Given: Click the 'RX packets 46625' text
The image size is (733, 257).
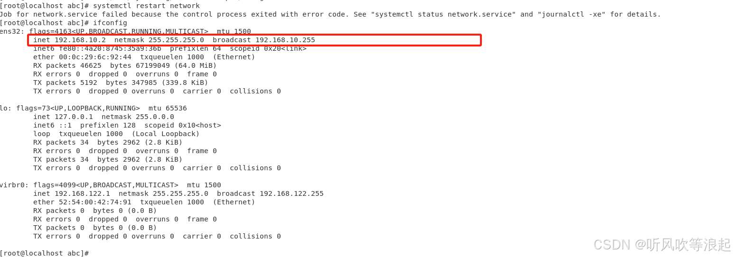Looking at the screenshot, I should coord(67,65).
